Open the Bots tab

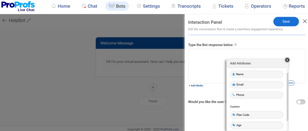coord(117,6)
